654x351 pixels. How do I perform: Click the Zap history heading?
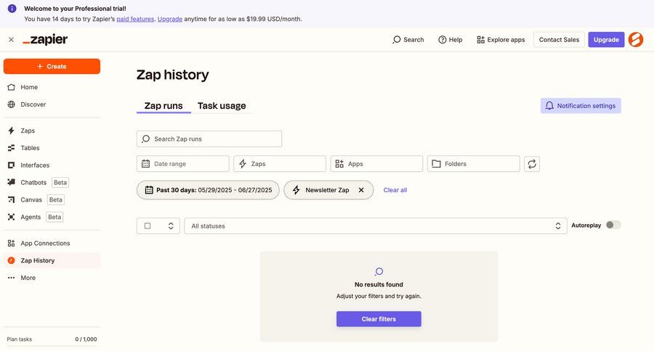coord(173,75)
